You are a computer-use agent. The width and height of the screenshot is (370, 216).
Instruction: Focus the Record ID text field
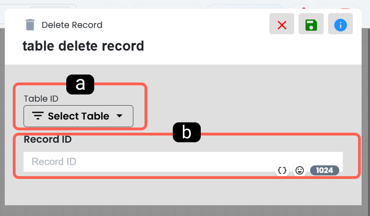pos(183,161)
